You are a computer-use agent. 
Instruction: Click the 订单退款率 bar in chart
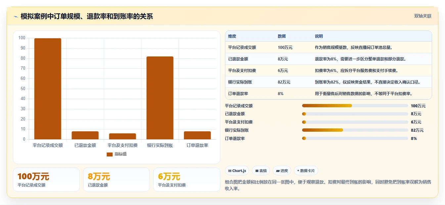197,135
